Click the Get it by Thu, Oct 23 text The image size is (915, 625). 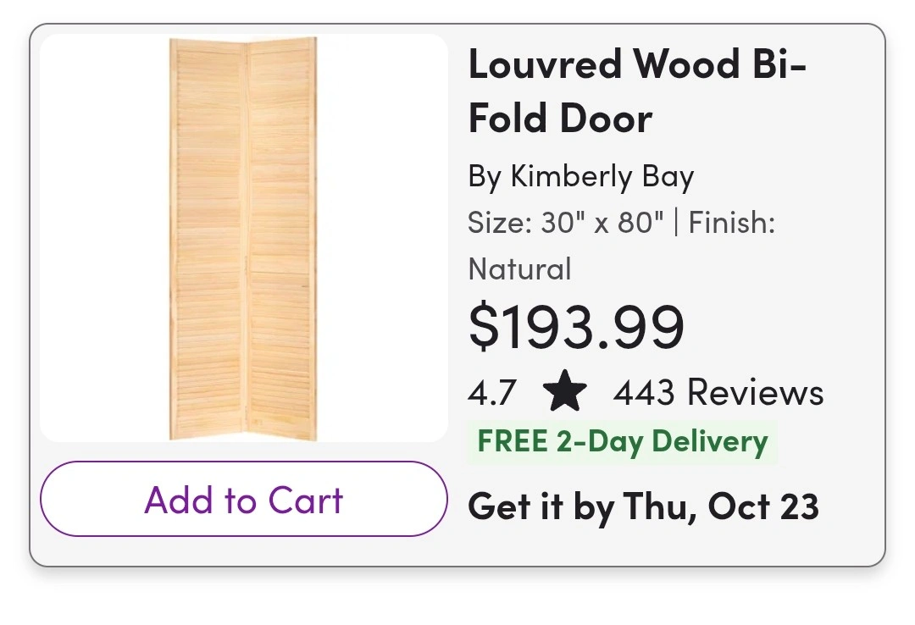click(643, 506)
